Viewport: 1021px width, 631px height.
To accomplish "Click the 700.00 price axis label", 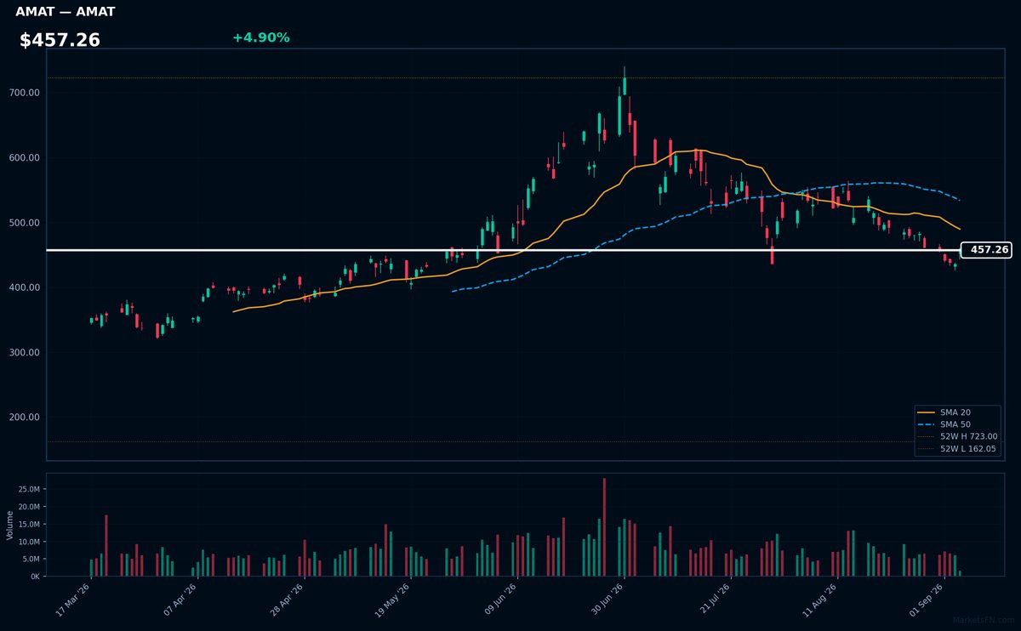I will tap(25, 93).
